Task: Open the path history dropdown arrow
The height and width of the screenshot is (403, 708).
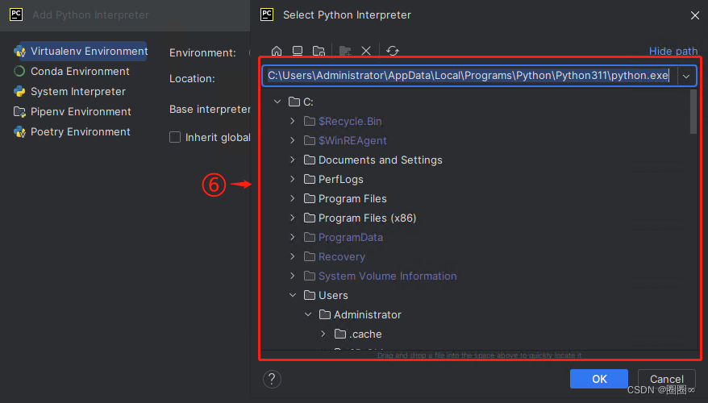Action: coord(686,76)
